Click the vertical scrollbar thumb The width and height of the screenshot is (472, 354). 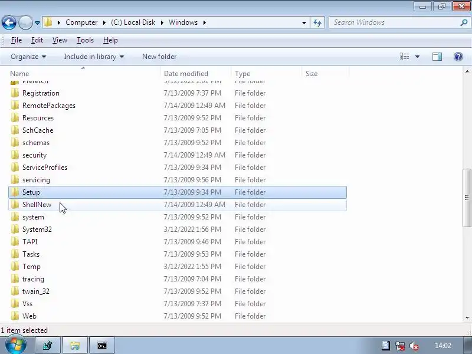point(467,198)
